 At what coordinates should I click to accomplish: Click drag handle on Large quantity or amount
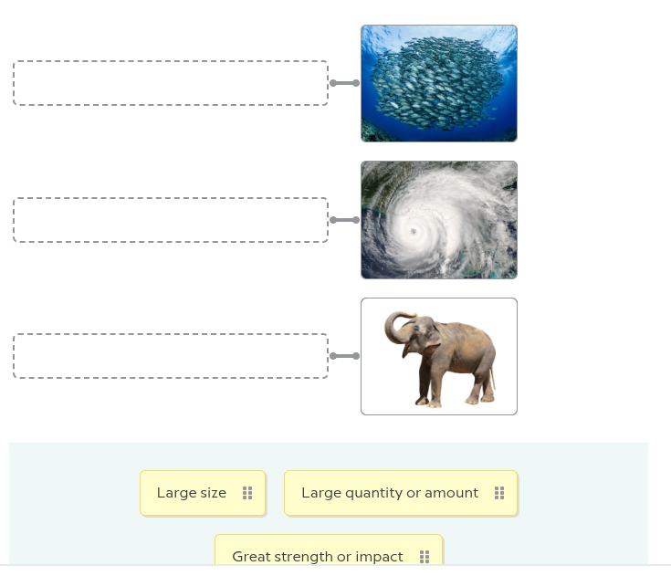tap(499, 493)
